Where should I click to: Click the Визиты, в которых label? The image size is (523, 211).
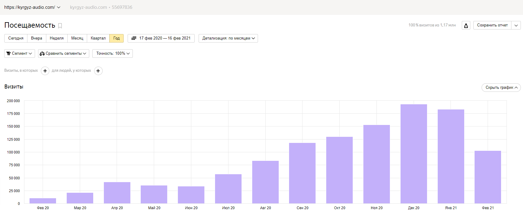point(21,71)
